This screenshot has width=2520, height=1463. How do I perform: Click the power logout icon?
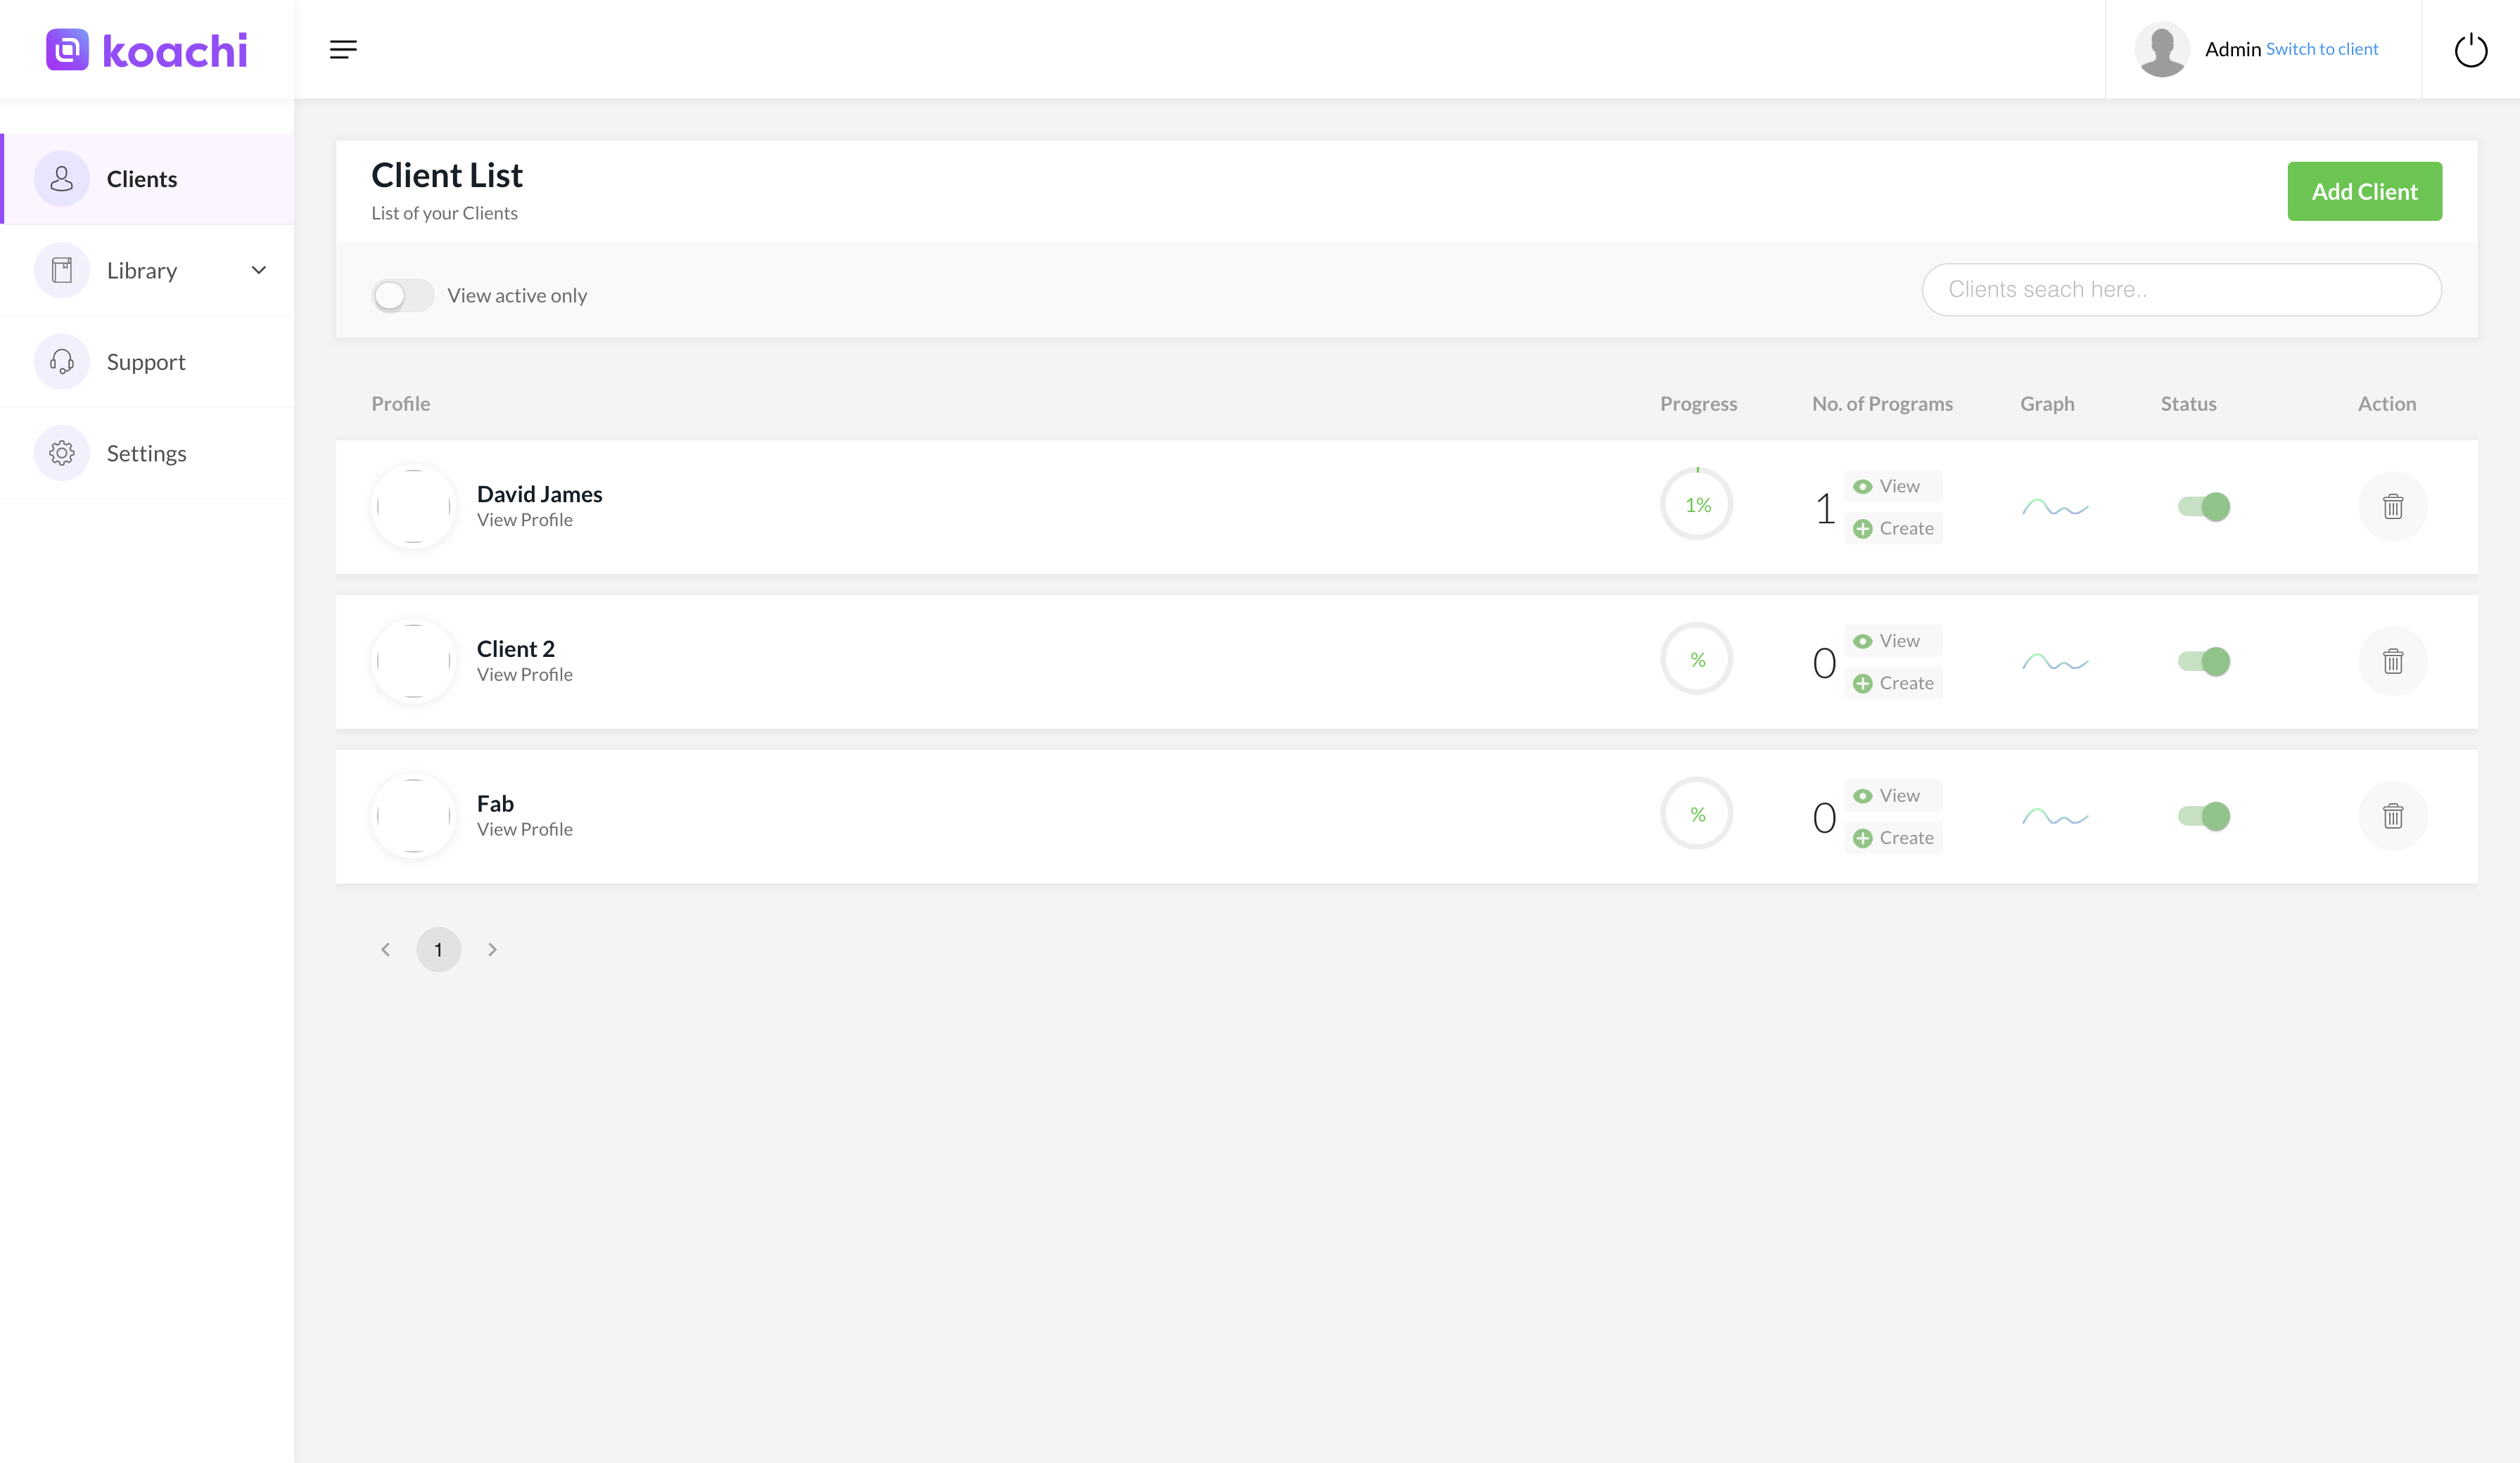coord(2470,50)
